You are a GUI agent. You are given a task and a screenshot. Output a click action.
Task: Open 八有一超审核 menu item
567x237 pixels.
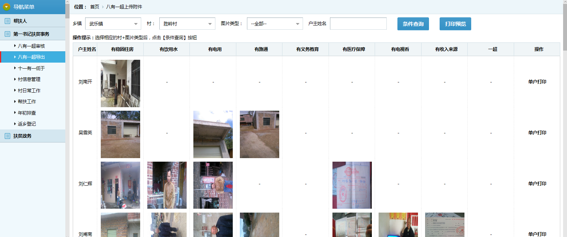[x=31, y=46]
